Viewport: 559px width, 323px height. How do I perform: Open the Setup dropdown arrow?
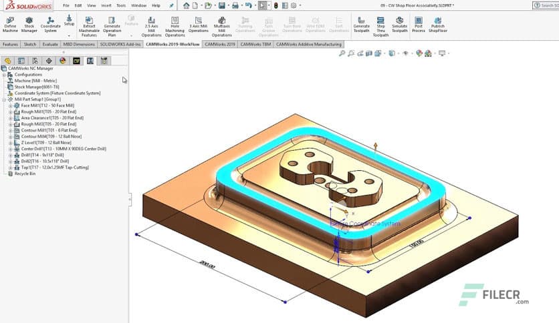[x=69, y=35]
